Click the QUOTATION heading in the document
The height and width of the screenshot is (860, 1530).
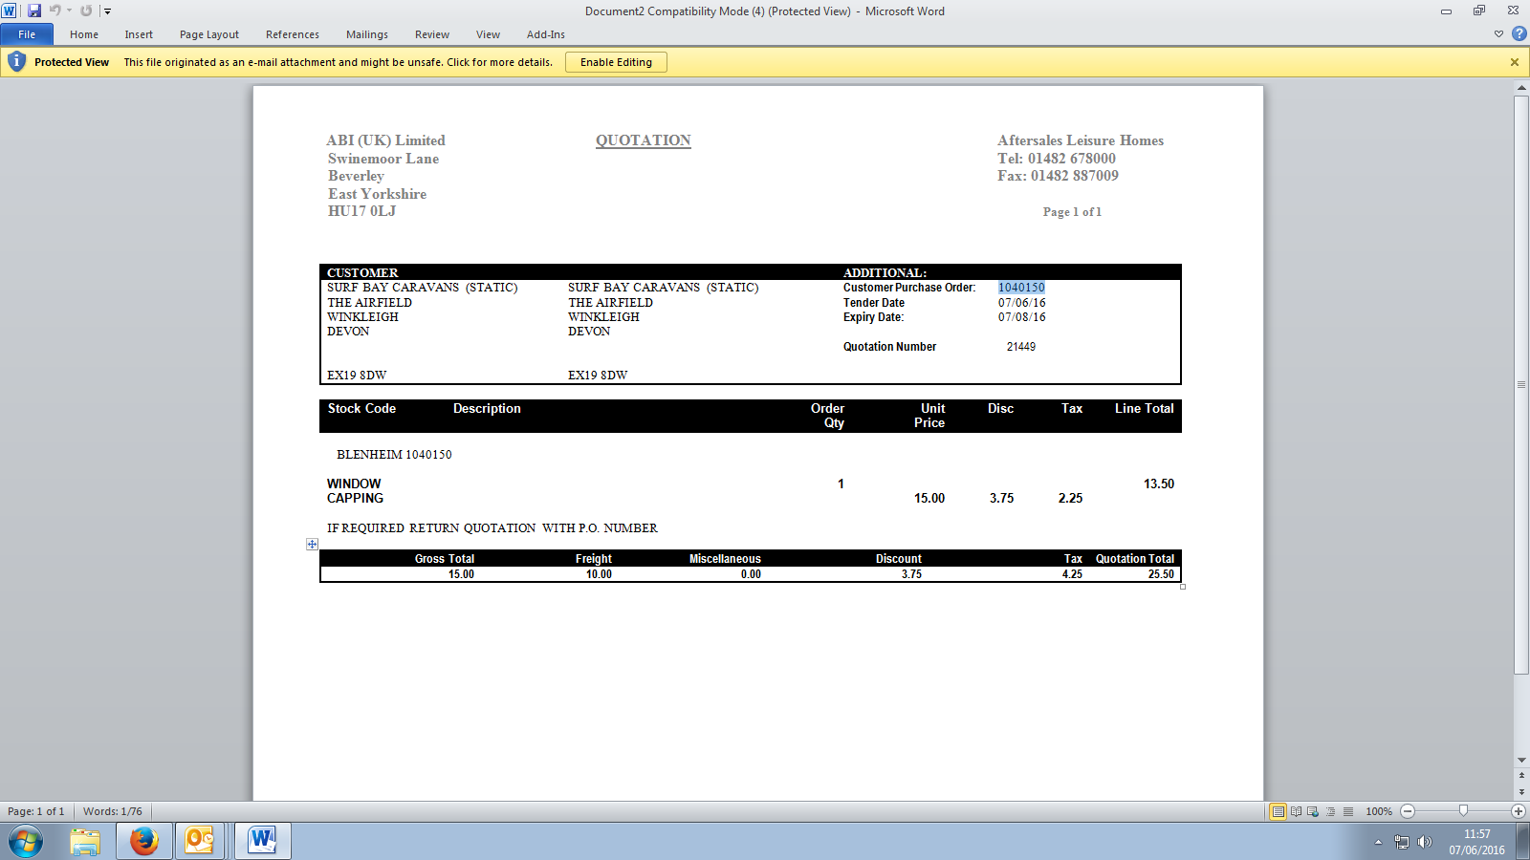tap(644, 140)
